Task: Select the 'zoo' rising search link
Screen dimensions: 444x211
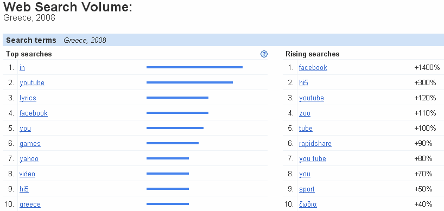Action: (x=305, y=113)
